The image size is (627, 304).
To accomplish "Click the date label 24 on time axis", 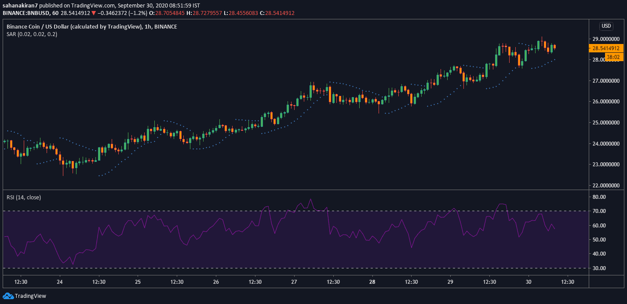I will point(60,282).
